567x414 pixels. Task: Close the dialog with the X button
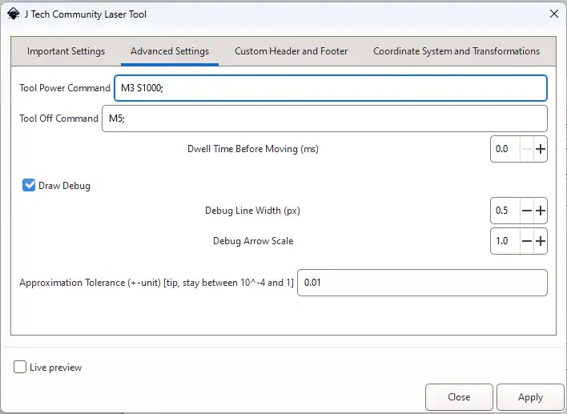coord(553,14)
